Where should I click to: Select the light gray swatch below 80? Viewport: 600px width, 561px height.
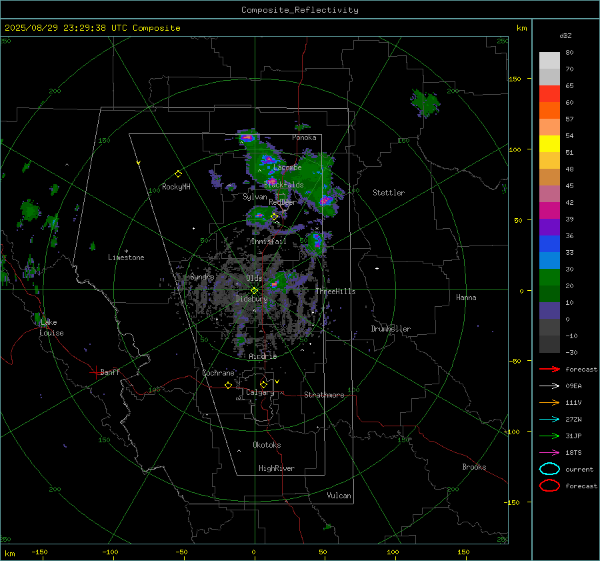click(x=549, y=60)
